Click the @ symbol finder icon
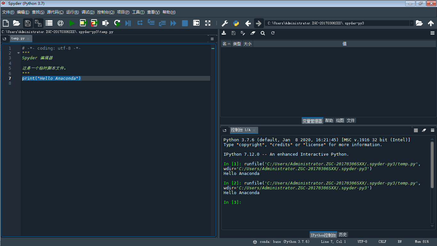The image size is (437, 246). point(60,23)
